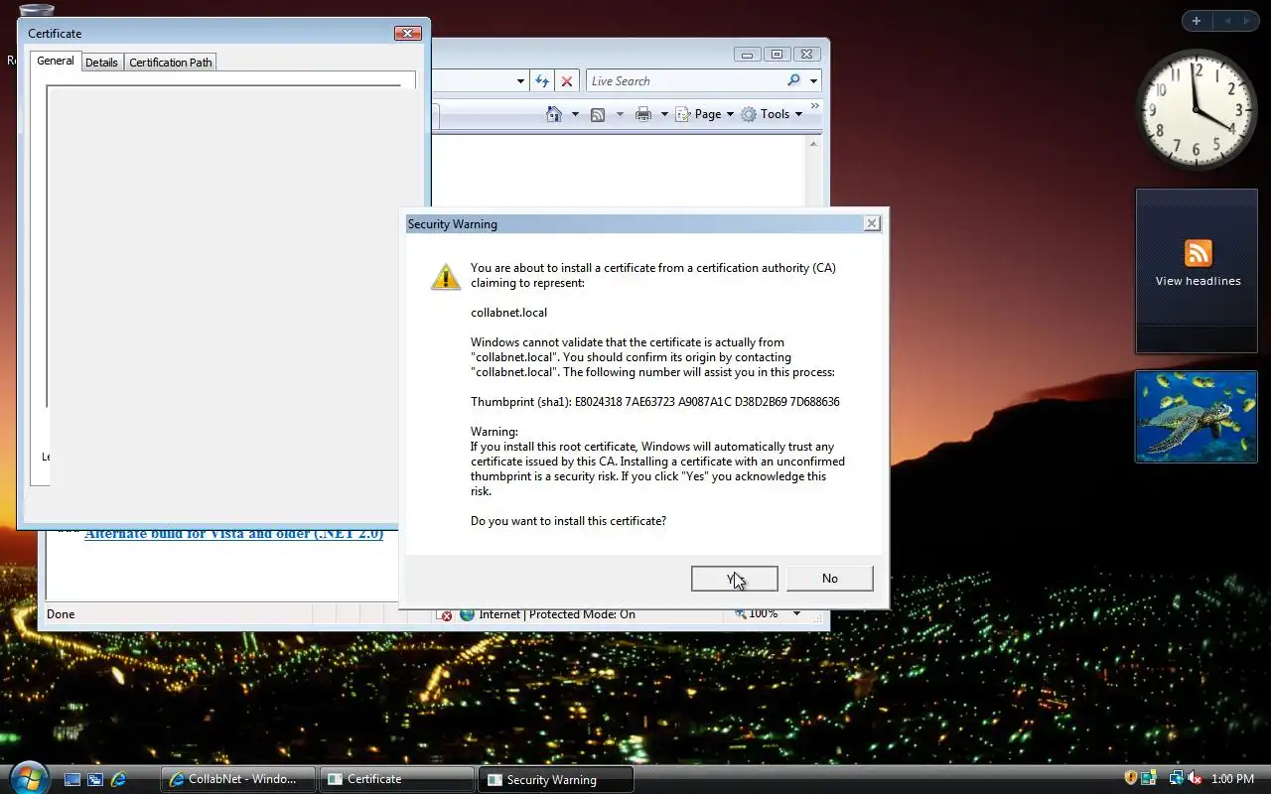Show more toolbar commands via chevron
1271x794 pixels.
(815, 105)
